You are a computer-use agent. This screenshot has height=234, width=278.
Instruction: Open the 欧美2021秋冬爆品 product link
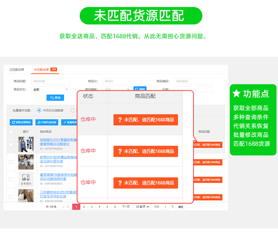(x=58, y=159)
